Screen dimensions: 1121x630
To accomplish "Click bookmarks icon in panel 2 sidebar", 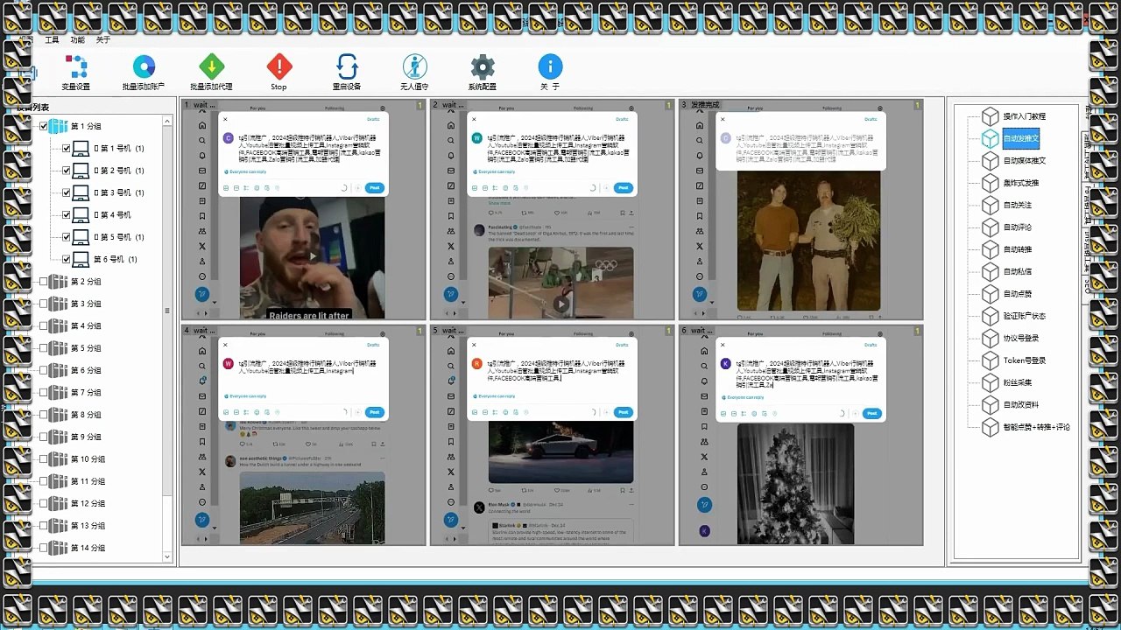I will 451,216.
